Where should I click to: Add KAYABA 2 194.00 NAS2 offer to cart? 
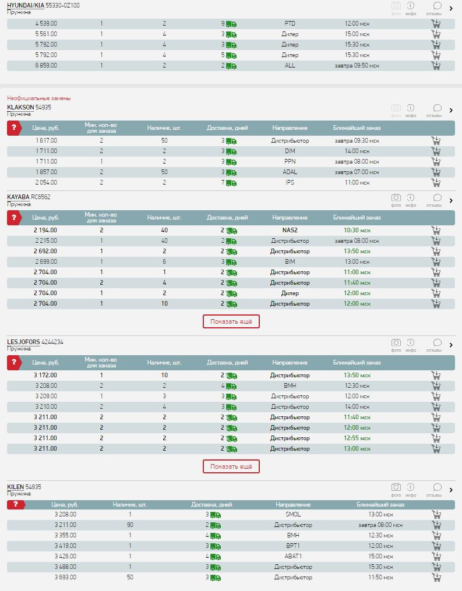click(x=436, y=231)
